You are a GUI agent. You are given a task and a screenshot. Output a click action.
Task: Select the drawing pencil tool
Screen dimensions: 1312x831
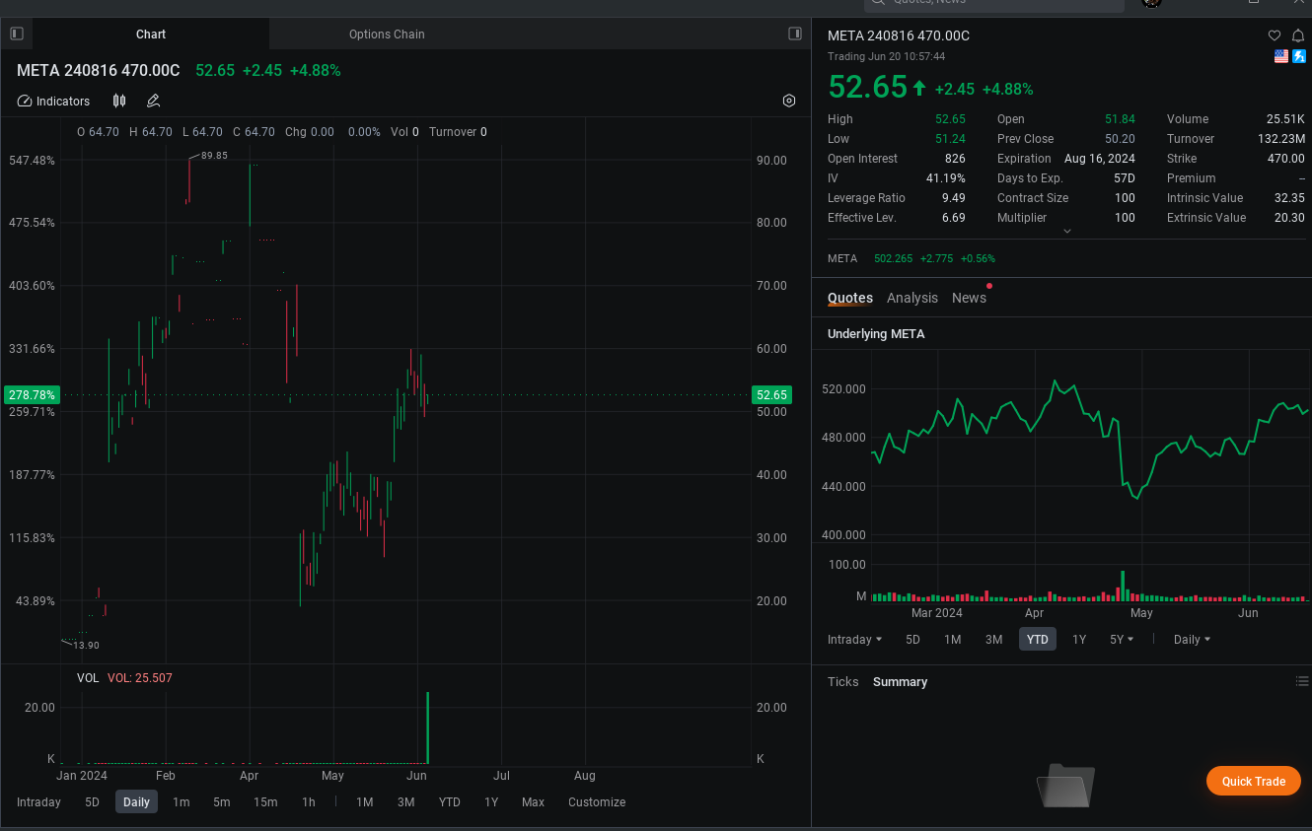[x=153, y=101]
